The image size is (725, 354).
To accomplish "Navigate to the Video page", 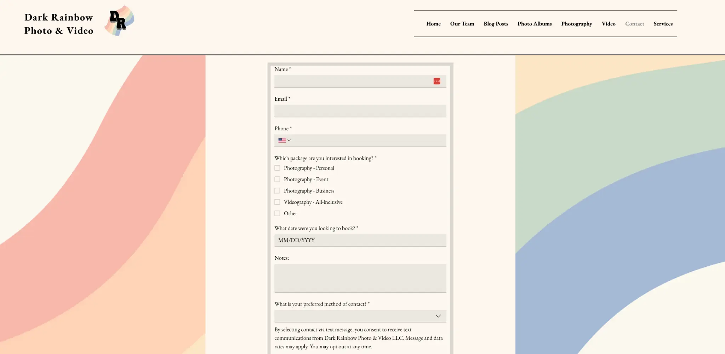I will (x=609, y=24).
